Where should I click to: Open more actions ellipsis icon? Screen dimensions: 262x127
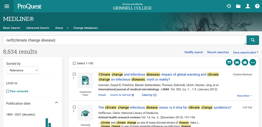click(x=253, y=62)
